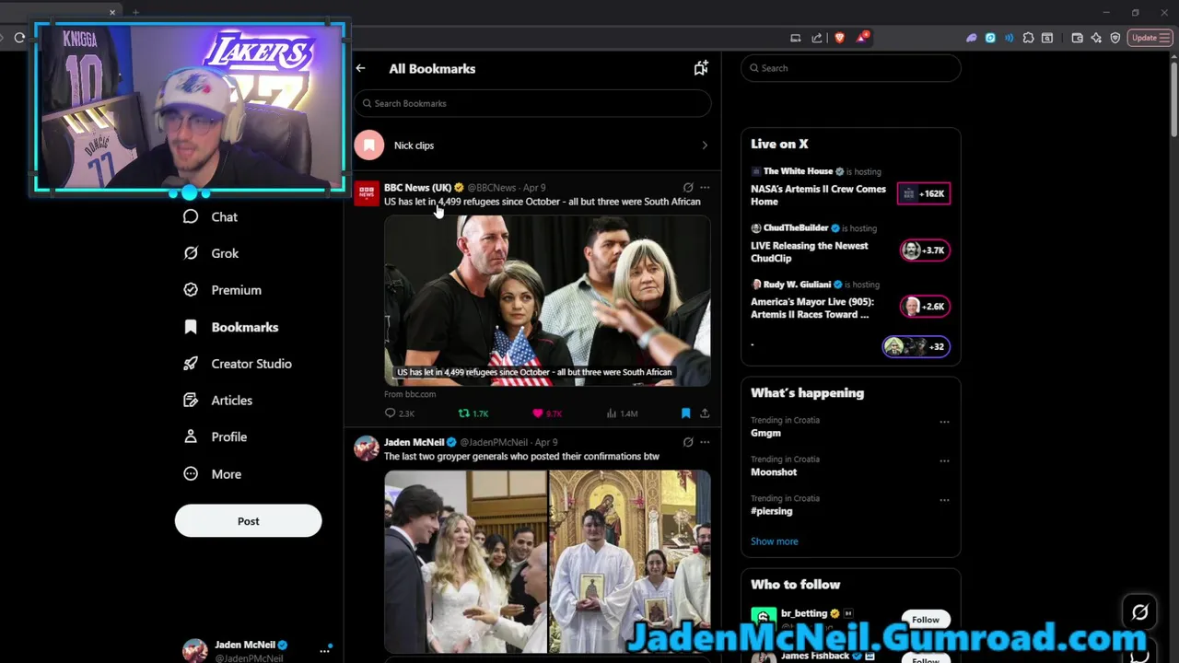Open more options on the BBC News post
1179x663 pixels.
click(705, 187)
